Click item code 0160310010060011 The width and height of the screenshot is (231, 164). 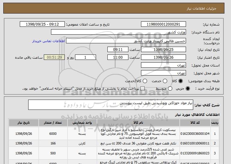click(195, 143)
